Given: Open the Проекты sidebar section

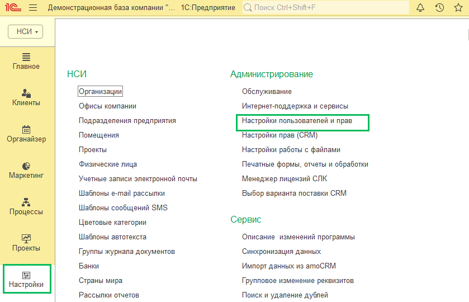Looking at the screenshot, I should pos(26,243).
